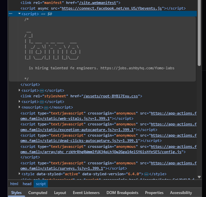
Task: Switch to the Computed tab
Action: pyautogui.click(x=38, y=193)
